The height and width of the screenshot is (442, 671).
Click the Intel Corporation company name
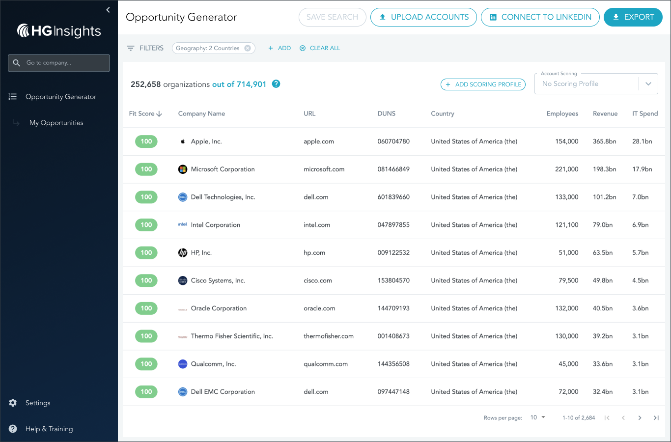point(216,225)
